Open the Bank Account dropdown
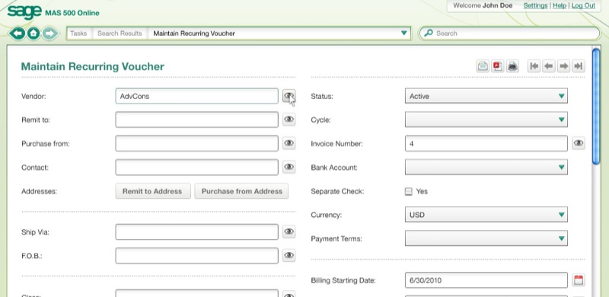 [x=486, y=168]
